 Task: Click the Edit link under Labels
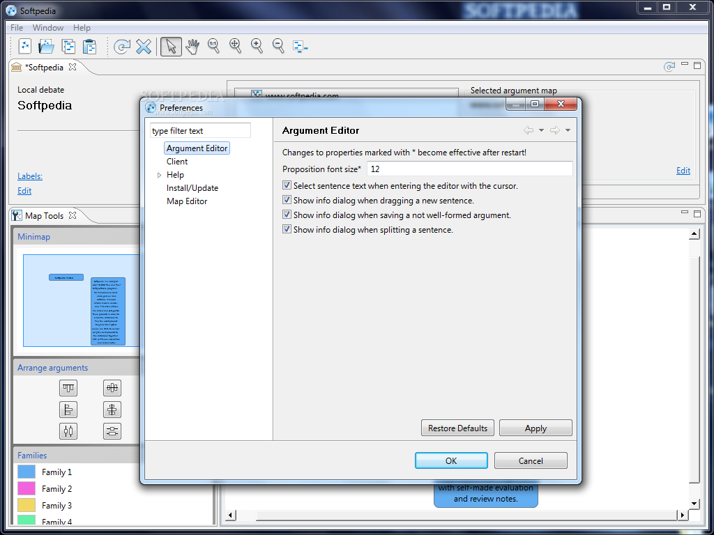point(24,191)
